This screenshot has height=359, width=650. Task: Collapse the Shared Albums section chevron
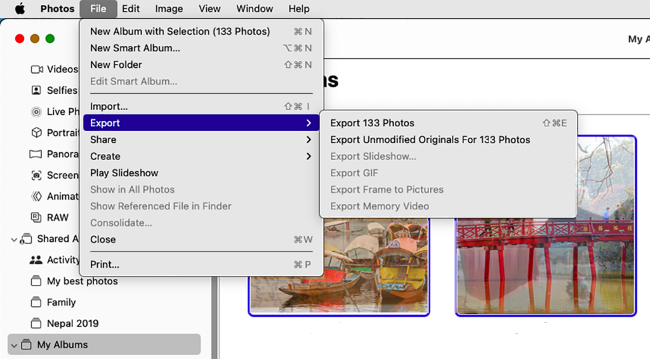(14, 239)
